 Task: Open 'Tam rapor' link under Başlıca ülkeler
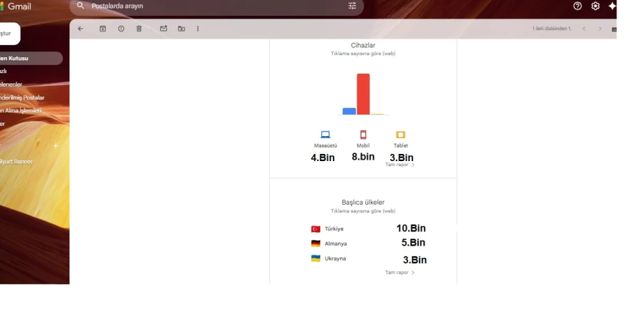(399, 273)
